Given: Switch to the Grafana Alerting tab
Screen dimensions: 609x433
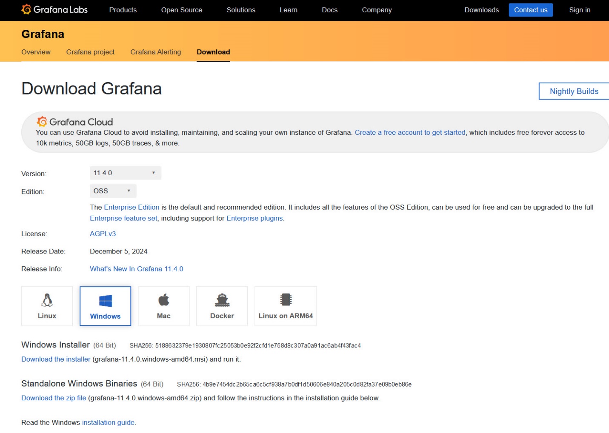Looking at the screenshot, I should click(x=156, y=52).
